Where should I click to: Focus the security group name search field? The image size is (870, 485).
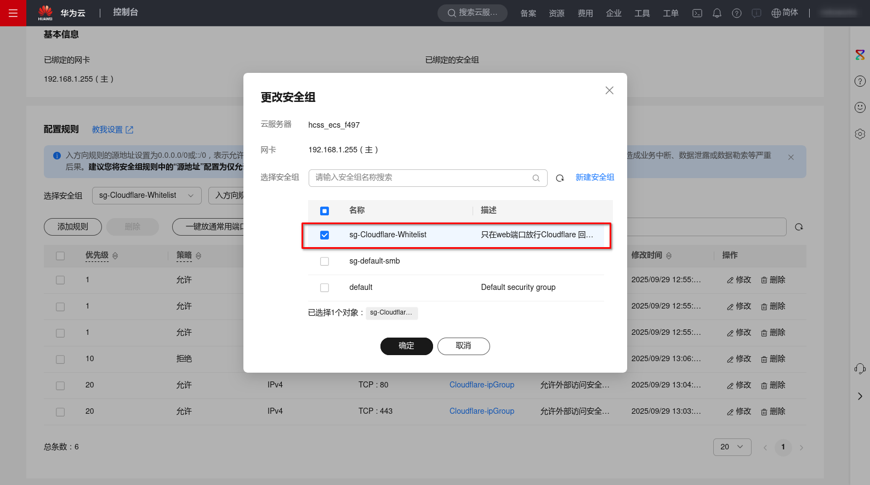[419, 178]
